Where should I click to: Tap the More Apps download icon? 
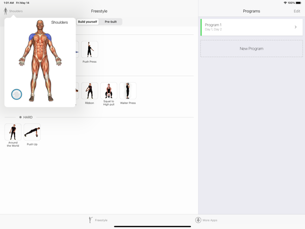tap(198, 220)
